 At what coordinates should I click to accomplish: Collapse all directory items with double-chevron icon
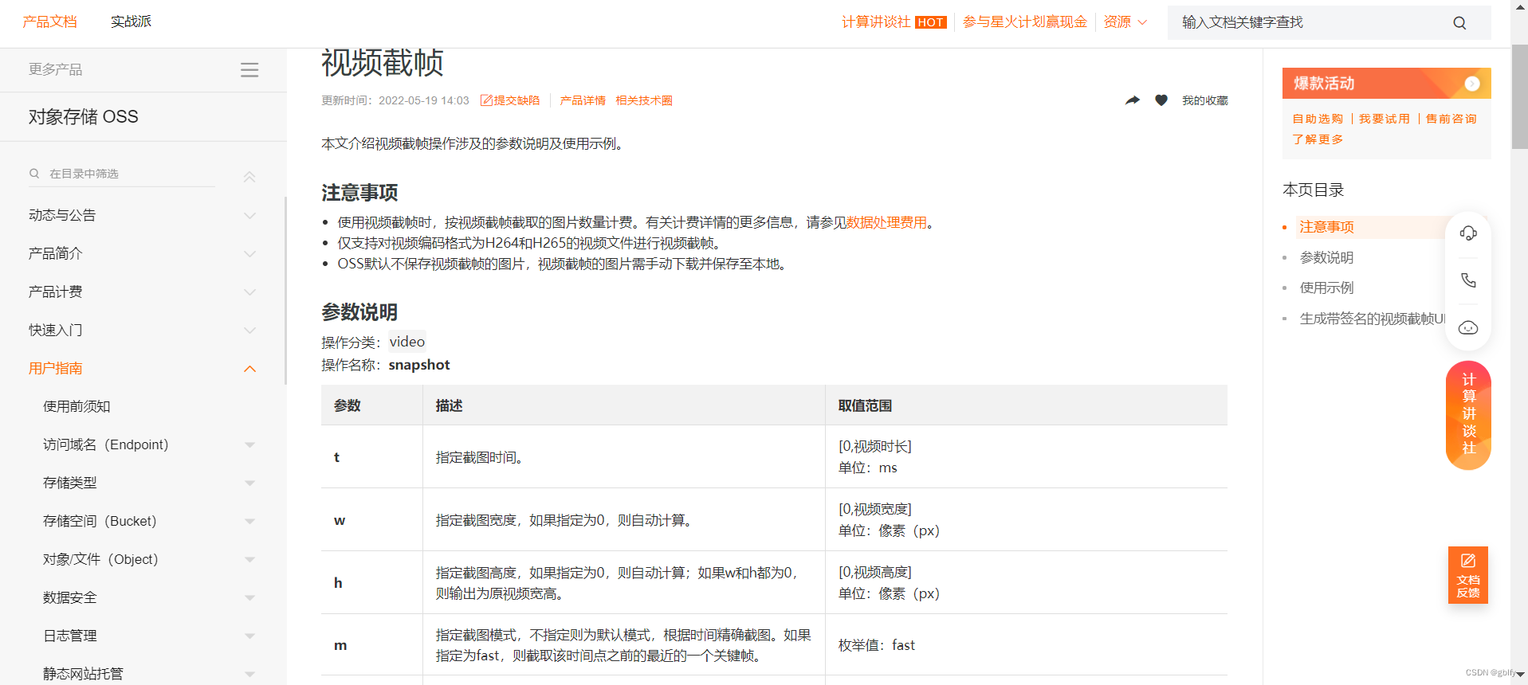click(249, 177)
